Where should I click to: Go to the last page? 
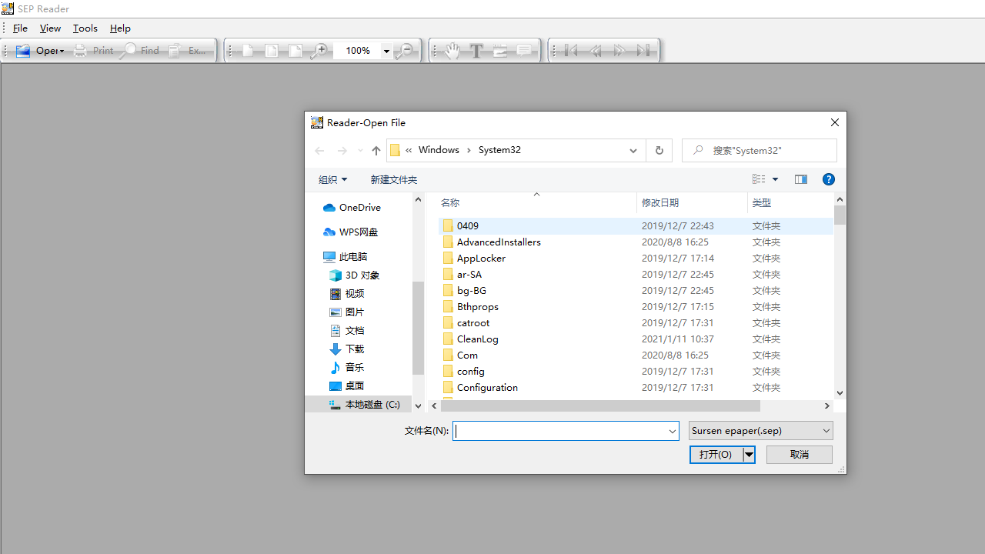tap(644, 51)
